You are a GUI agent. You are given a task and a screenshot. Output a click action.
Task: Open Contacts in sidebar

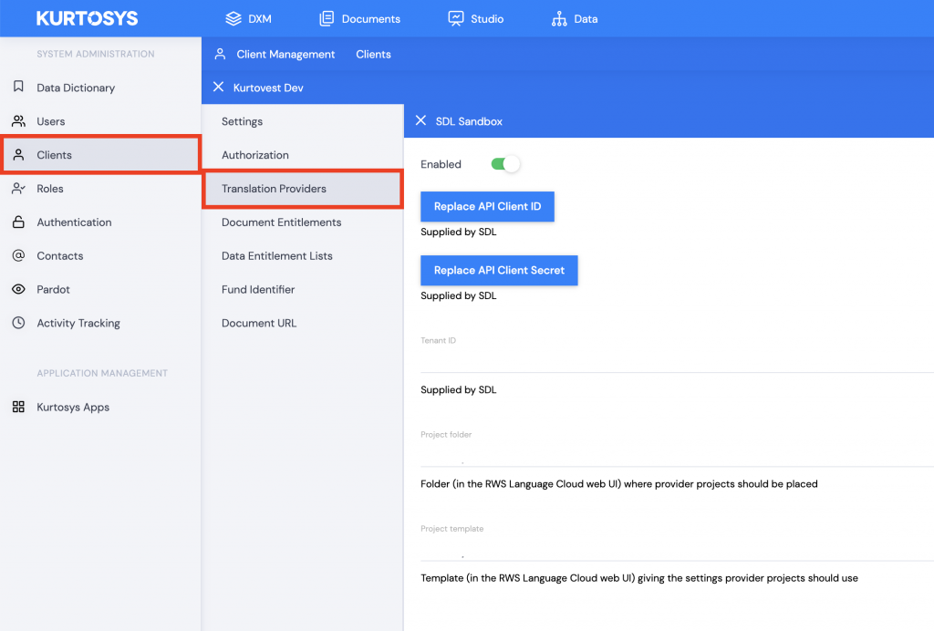[100, 255]
